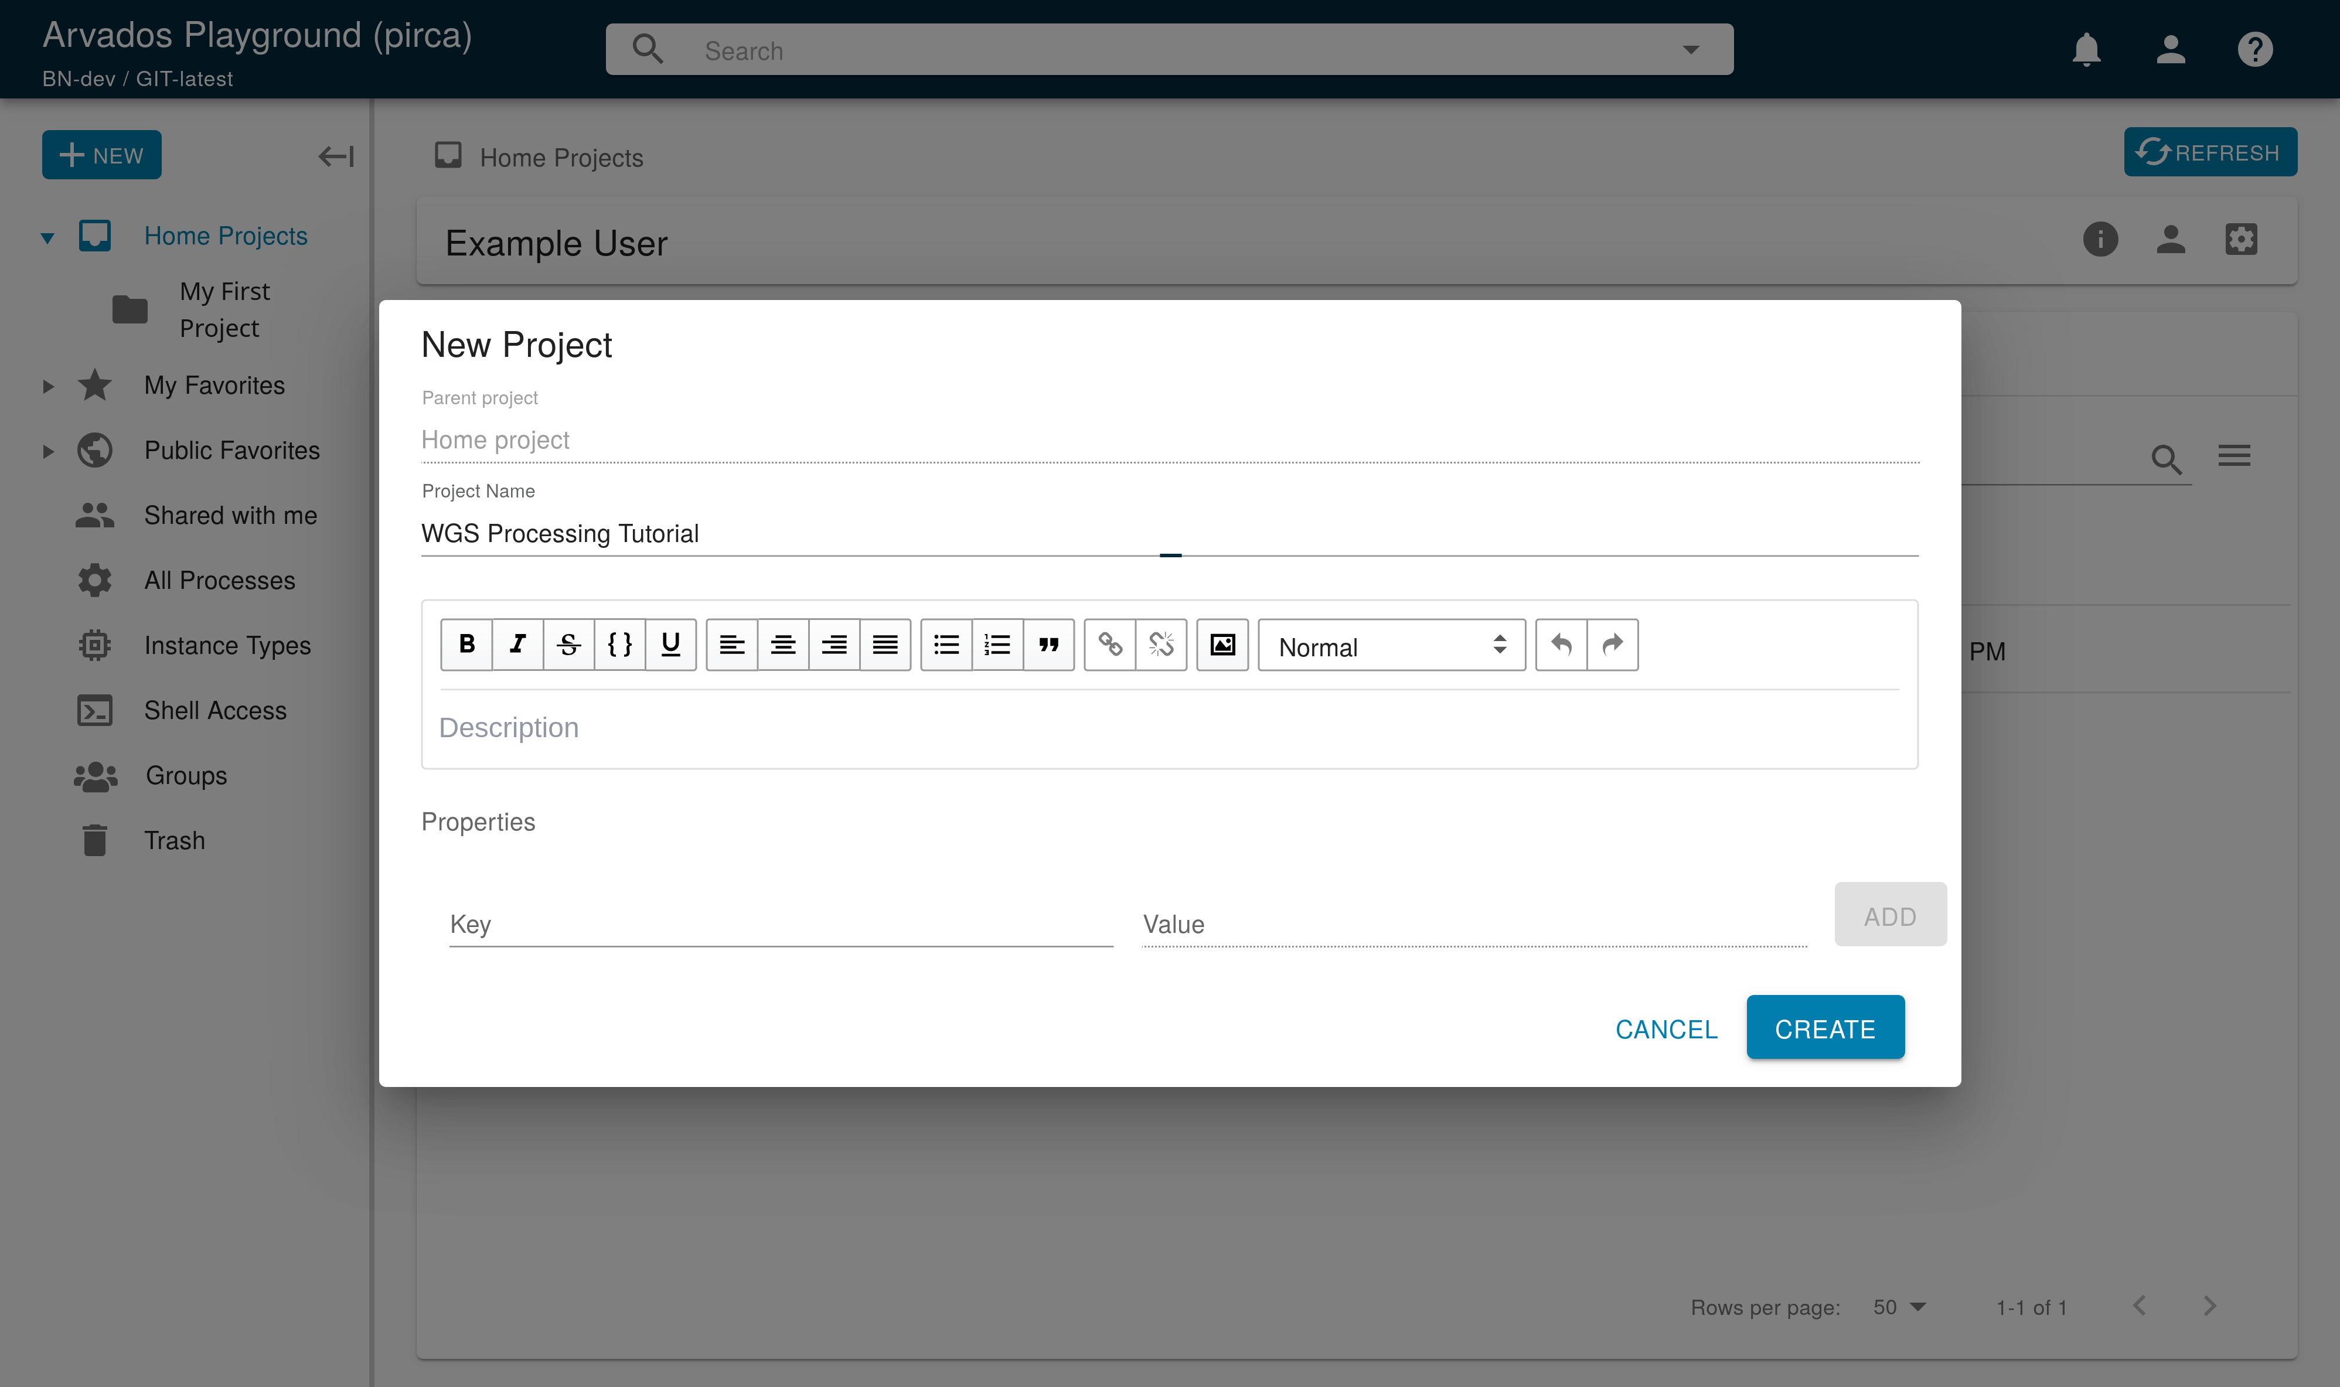The image size is (2340, 1387).
Task: Insert a blockquote
Action: (x=1048, y=644)
